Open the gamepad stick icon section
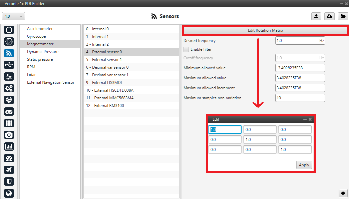Screen dimensions: 349x199 (x=9, y=112)
